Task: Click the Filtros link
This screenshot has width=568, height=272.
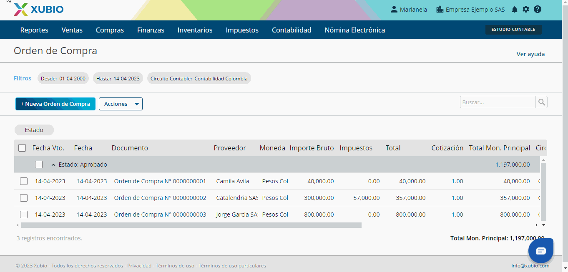Action: coord(23,78)
